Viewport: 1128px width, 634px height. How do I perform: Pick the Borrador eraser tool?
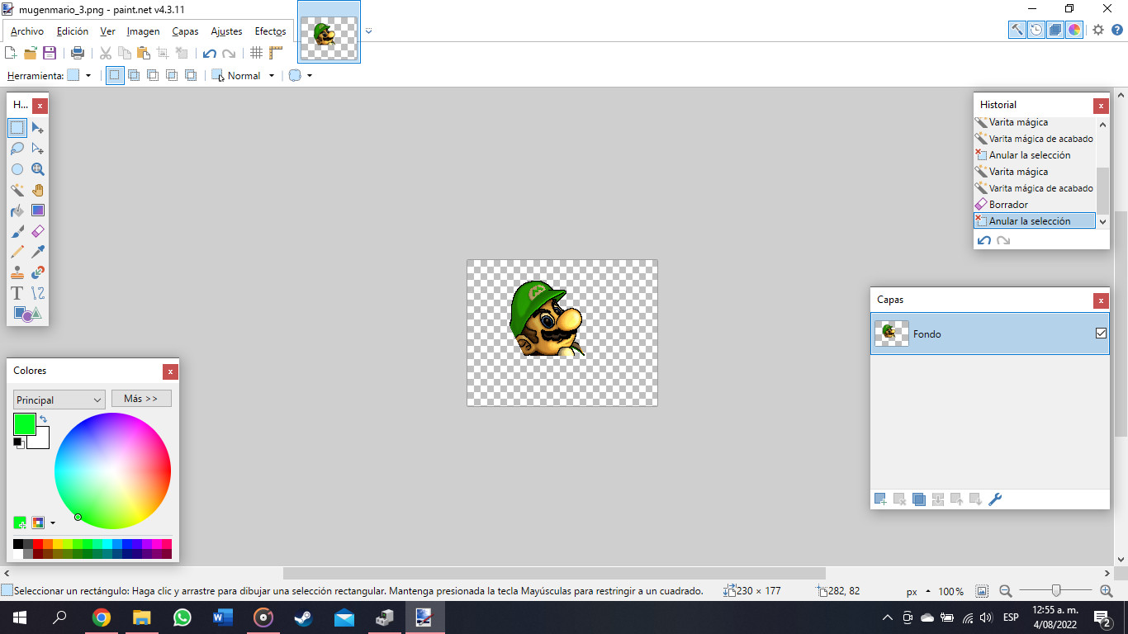[x=37, y=231]
